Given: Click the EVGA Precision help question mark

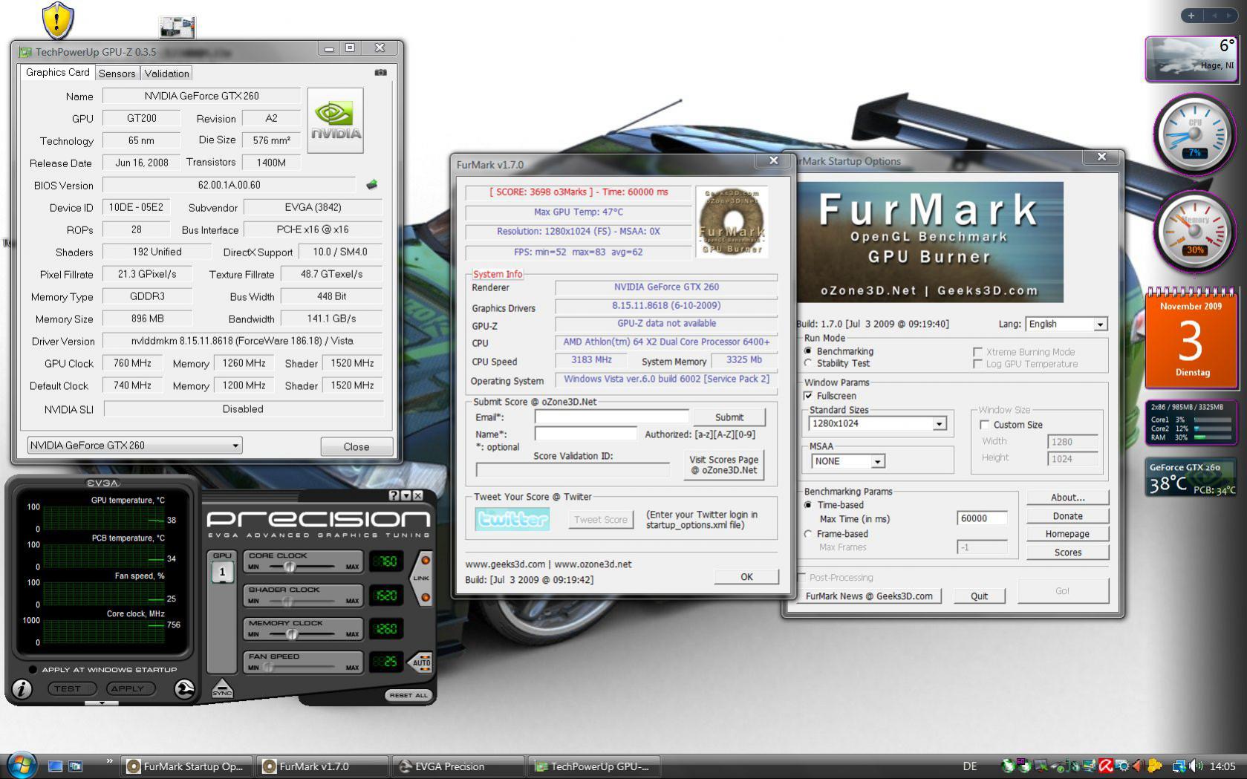Looking at the screenshot, I should (394, 495).
